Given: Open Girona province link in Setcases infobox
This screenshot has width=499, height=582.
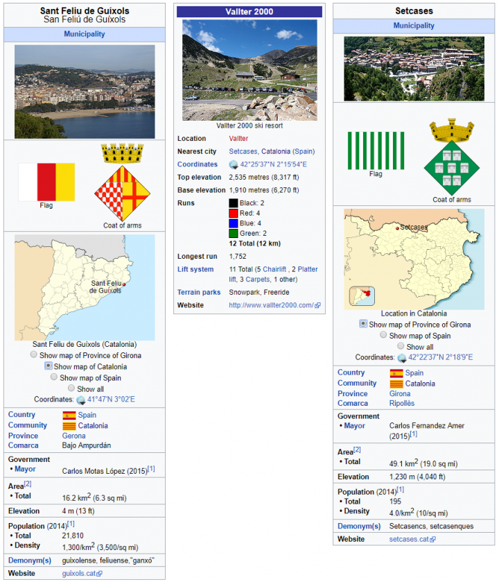Looking at the screenshot, I should click(400, 394).
